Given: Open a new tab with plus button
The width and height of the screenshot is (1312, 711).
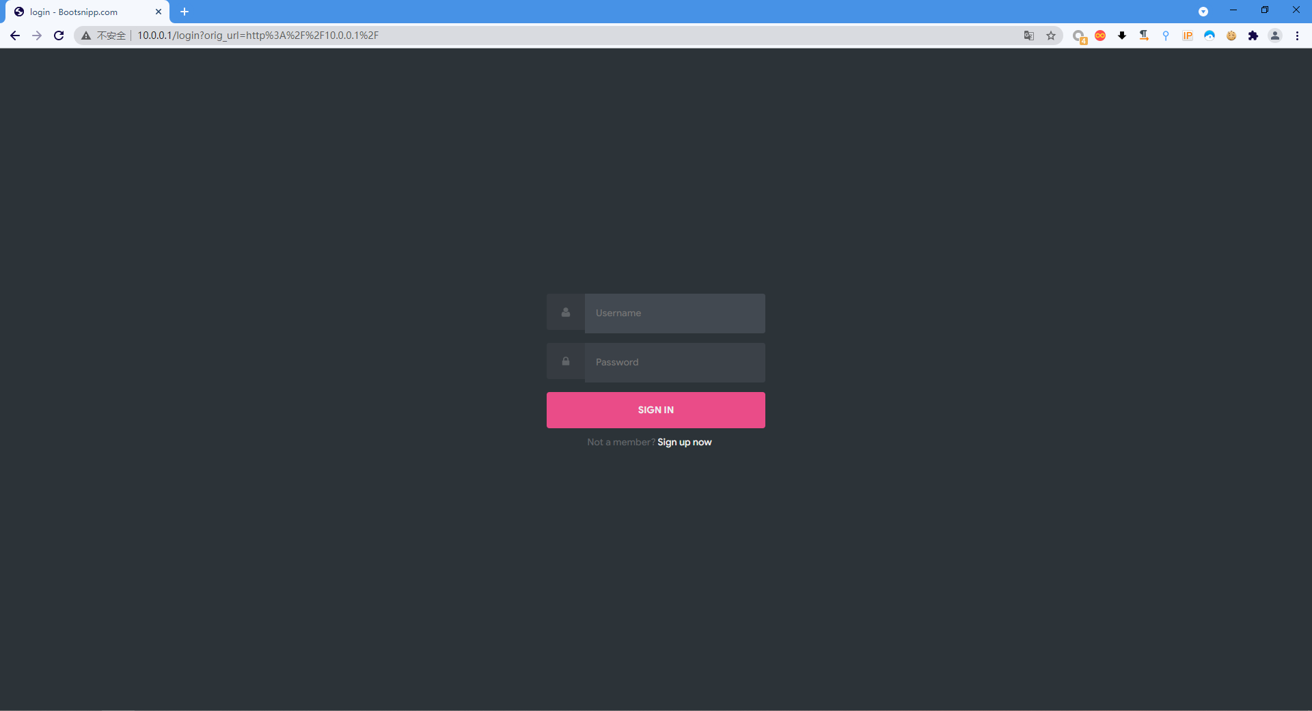Looking at the screenshot, I should coord(184,12).
